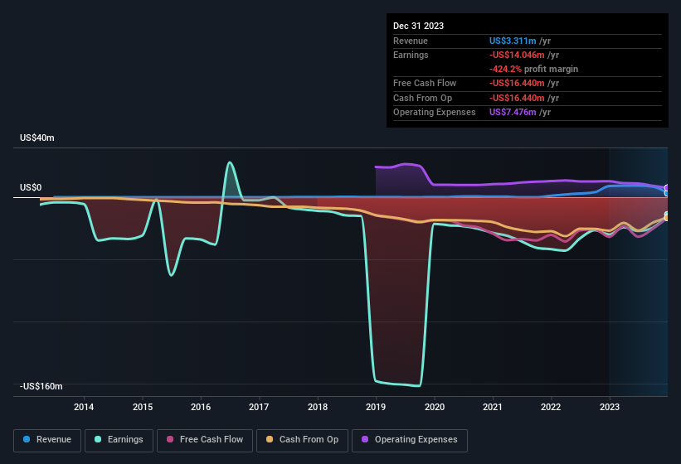
Task: Toggle the Earnings series legend button
Action: (x=119, y=440)
